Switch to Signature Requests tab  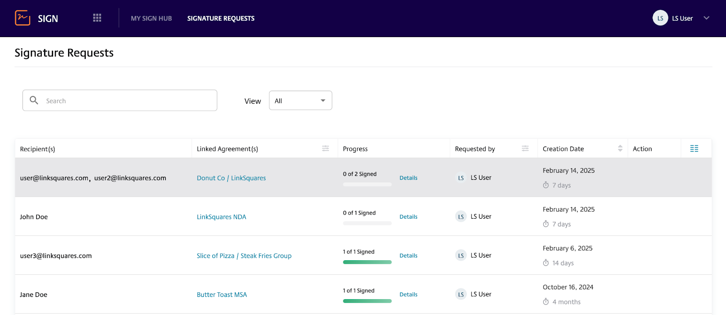221,19
